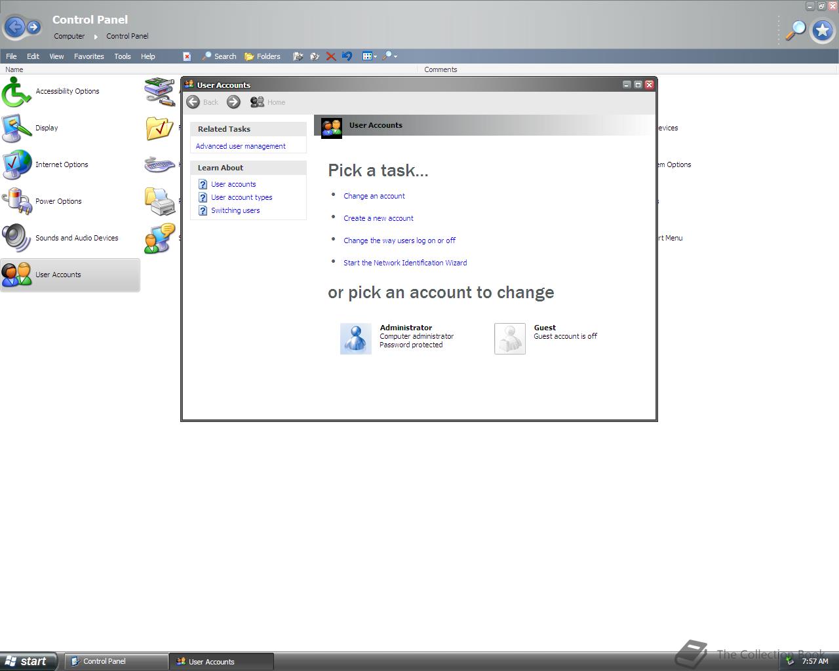
Task: Click the Copy To toolbar icon
Action: coord(315,56)
